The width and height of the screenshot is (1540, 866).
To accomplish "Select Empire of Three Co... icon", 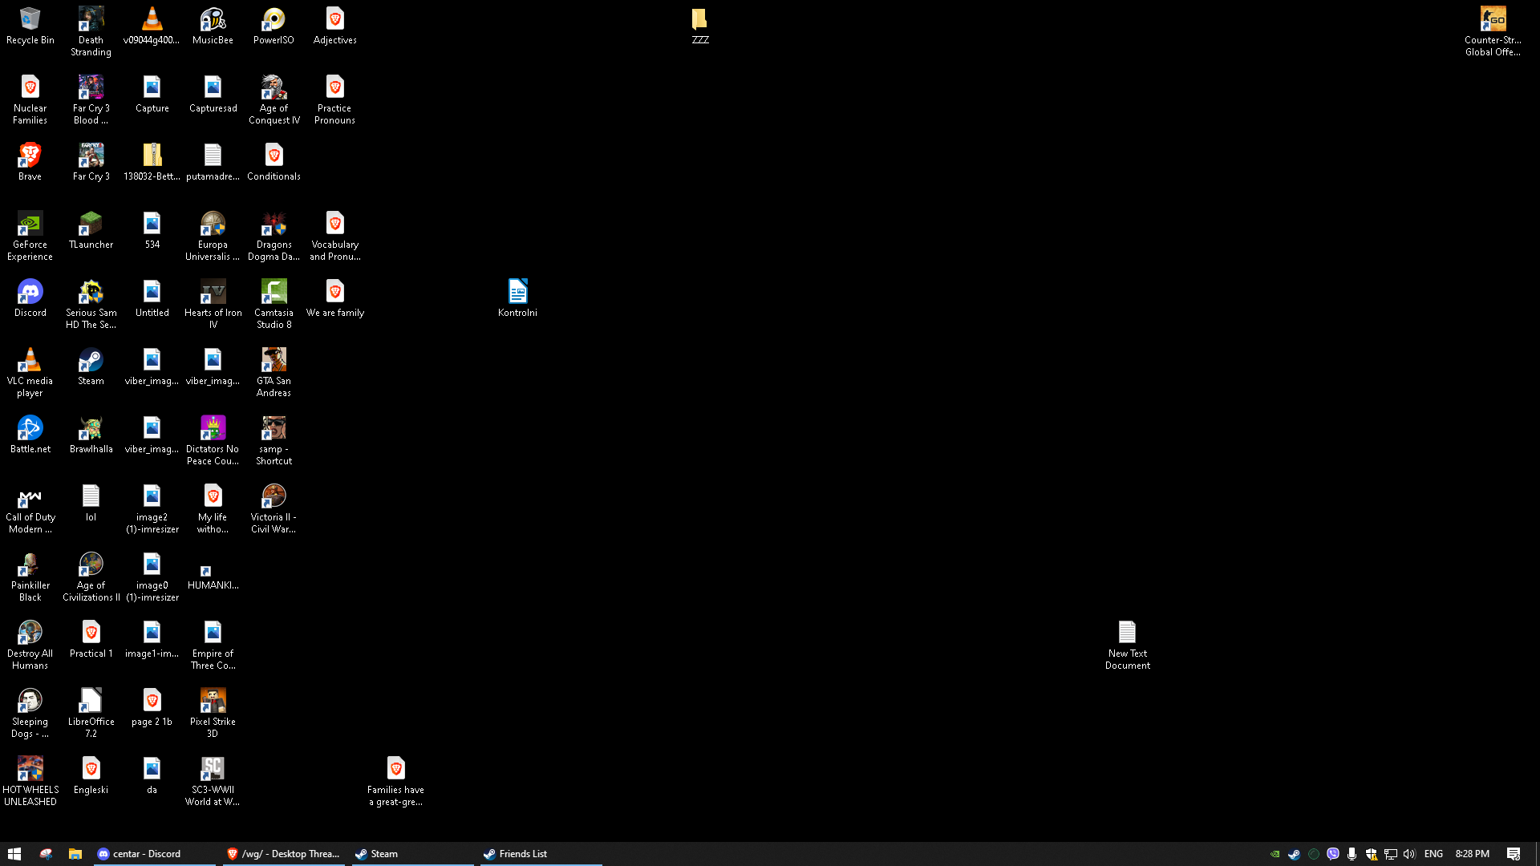I will pyautogui.click(x=213, y=645).
